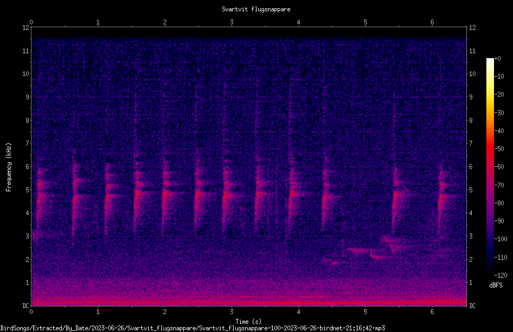Click the '5' tick on left frequency axis
513x332 pixels.
(x=28, y=190)
